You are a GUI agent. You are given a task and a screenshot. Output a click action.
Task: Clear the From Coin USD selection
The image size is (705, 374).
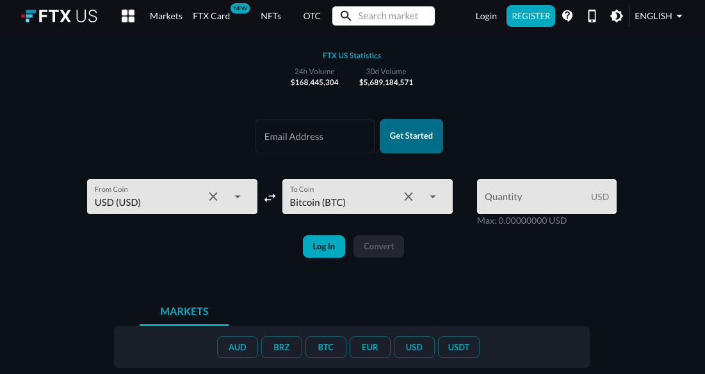pyautogui.click(x=213, y=196)
